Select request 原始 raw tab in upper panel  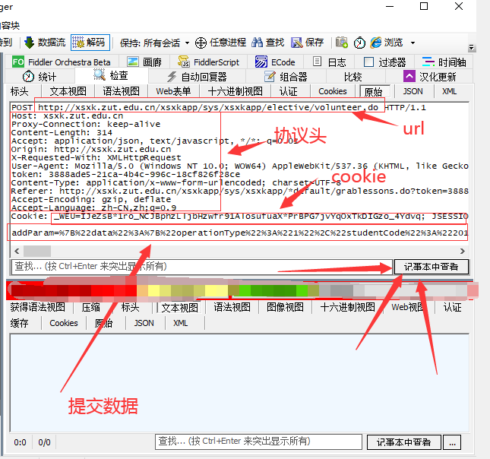[375, 91]
